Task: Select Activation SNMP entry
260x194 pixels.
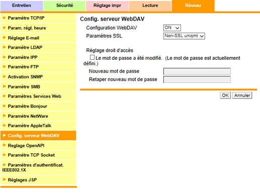Action: click(38, 77)
